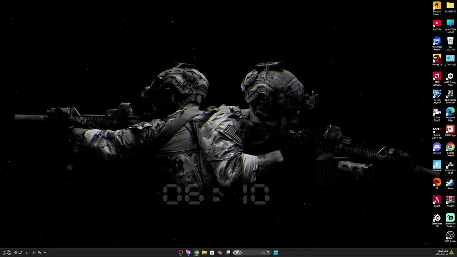Select AMD Software desktop icon
Viewport: 457px width, 257px height.
pos(437,79)
